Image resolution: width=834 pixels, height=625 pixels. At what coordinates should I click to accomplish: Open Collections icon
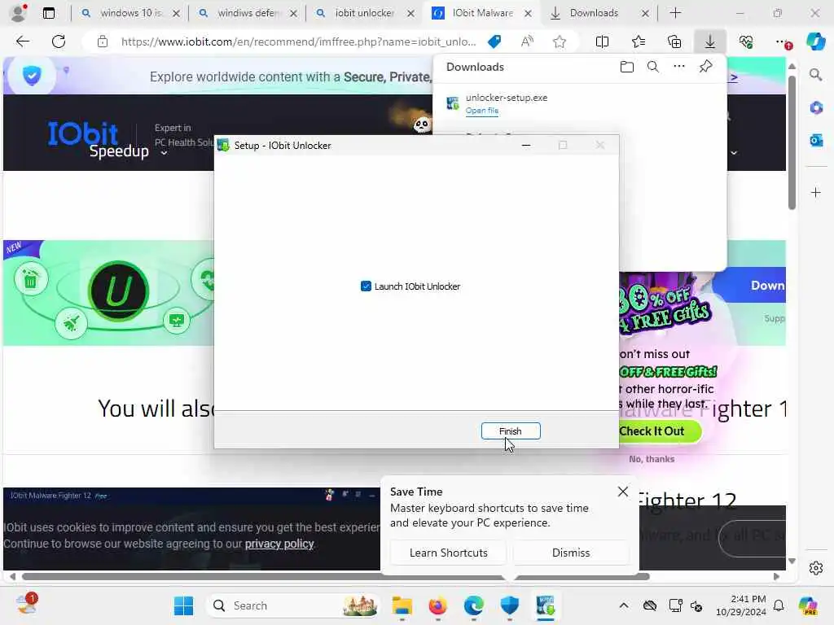click(674, 42)
